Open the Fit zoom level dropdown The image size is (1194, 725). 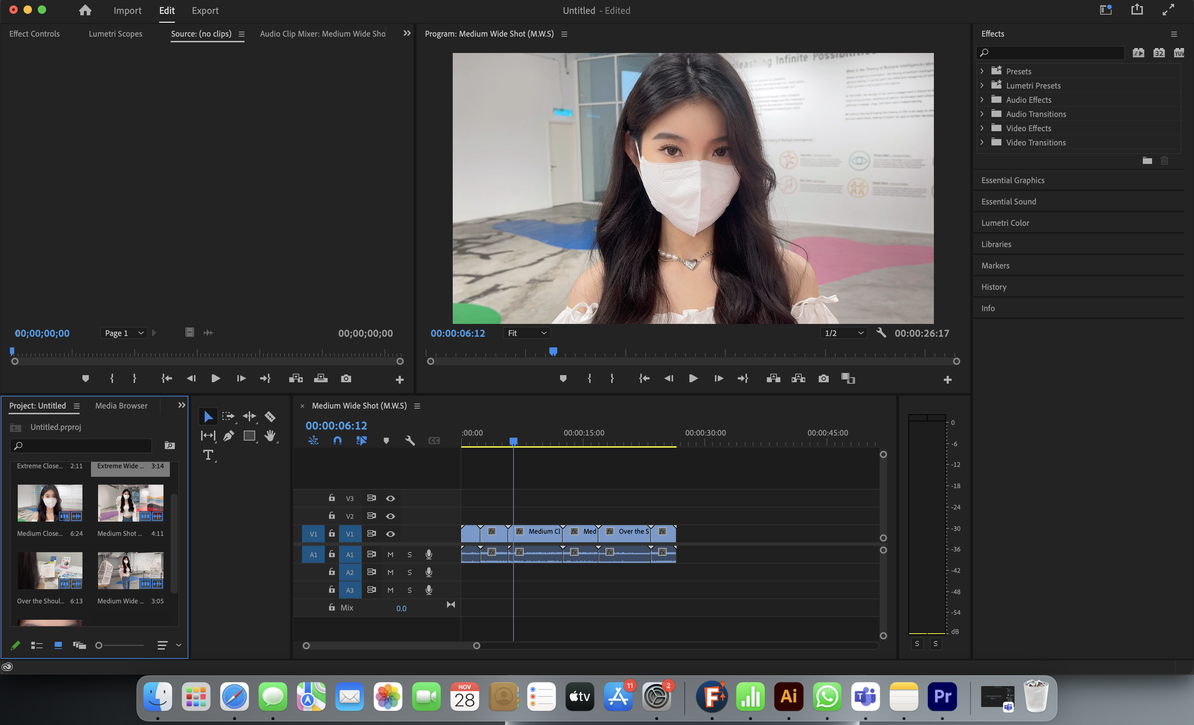point(527,333)
